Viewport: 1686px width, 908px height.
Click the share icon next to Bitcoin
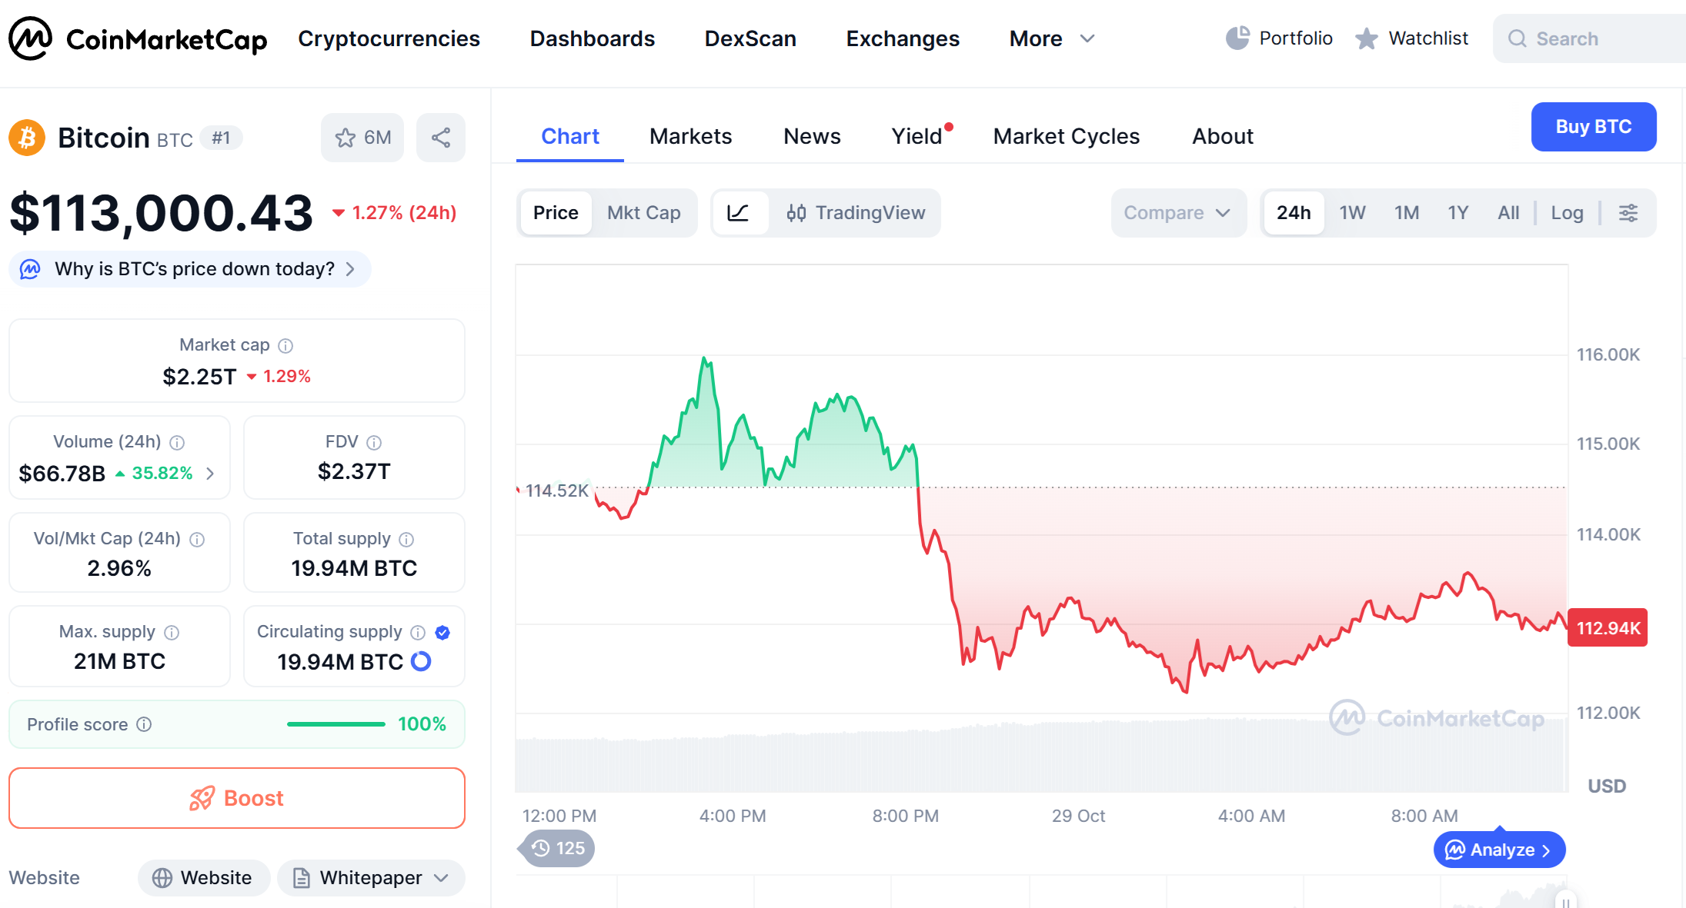[x=440, y=138]
